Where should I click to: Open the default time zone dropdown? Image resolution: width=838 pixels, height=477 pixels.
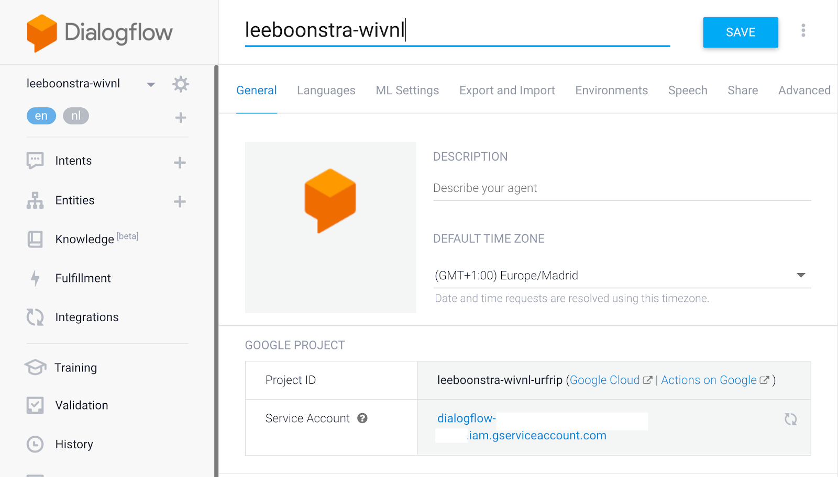click(x=800, y=276)
